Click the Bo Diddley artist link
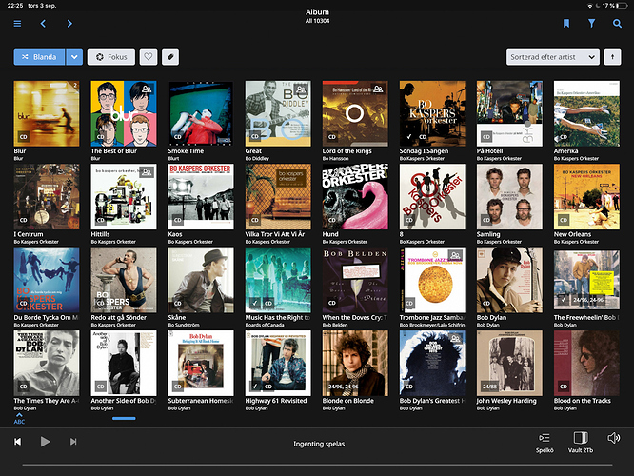Screen dimensions: 634x476 point(257,159)
